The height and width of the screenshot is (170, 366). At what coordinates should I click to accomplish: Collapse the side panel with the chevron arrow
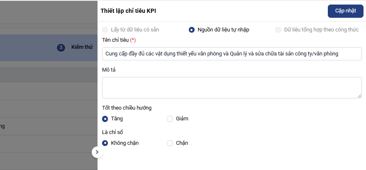point(97,152)
